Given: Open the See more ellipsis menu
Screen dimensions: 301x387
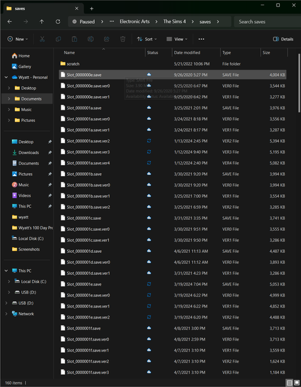Looking at the screenshot, I should (201, 39).
